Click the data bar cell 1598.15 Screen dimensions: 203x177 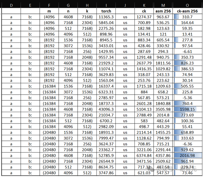187,109
